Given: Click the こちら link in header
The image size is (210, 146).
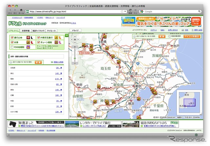Looking at the screenshot, I should pyautogui.click(x=73, y=23).
